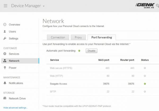Viewport: 159px width, 111px height.
Task: Click the automatic port forwarding green indicator
Action: pyautogui.click(x=79, y=51)
